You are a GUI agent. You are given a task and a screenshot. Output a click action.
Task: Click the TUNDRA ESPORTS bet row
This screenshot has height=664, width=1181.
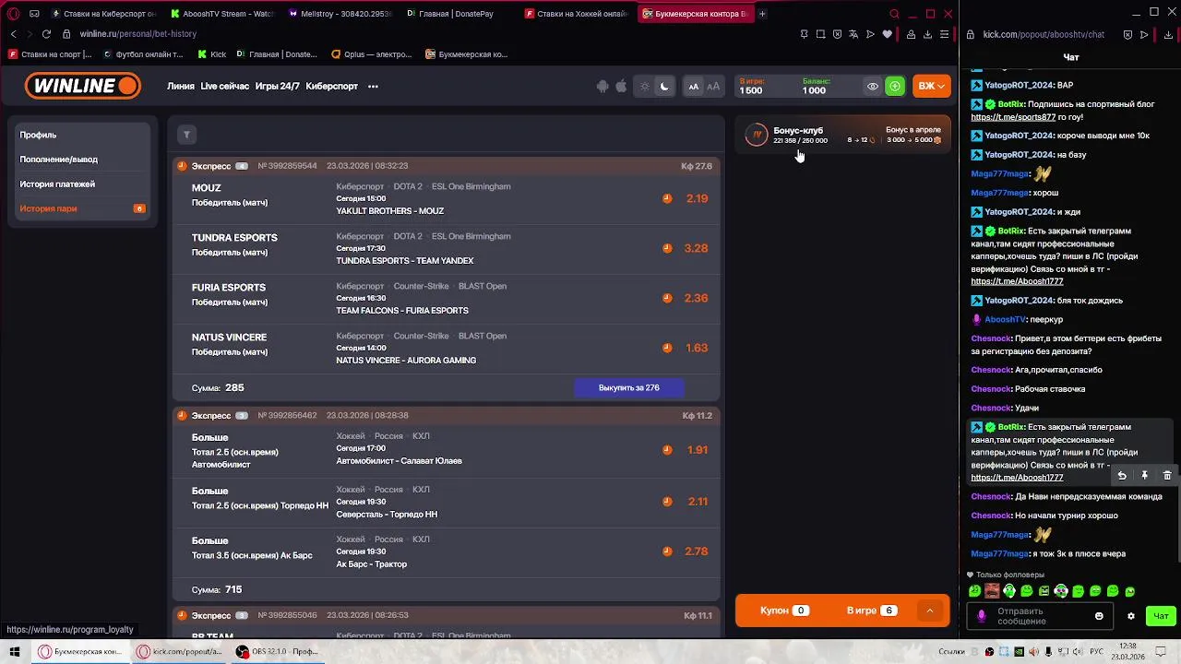click(x=446, y=248)
